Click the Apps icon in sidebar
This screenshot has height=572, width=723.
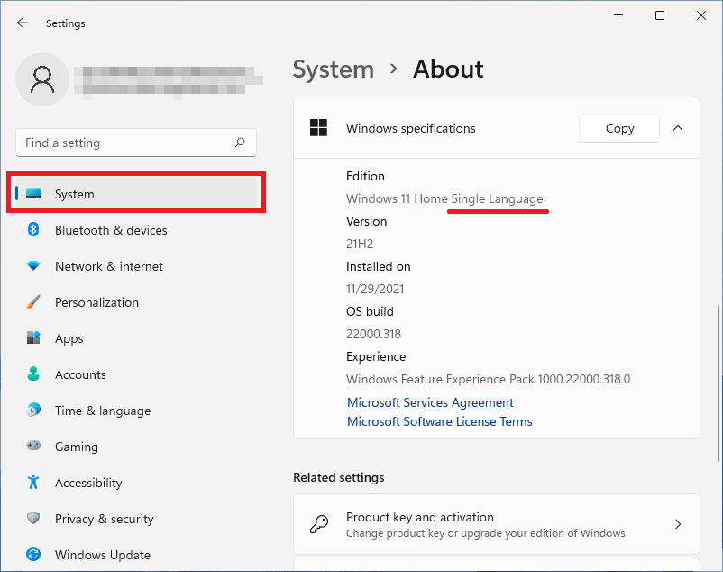pyautogui.click(x=33, y=337)
